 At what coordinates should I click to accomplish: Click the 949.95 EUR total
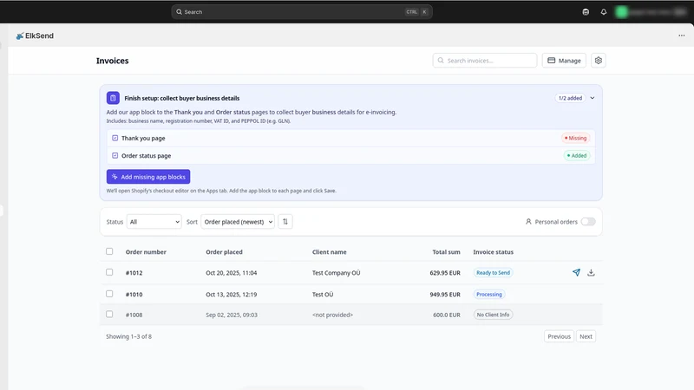coord(445,295)
